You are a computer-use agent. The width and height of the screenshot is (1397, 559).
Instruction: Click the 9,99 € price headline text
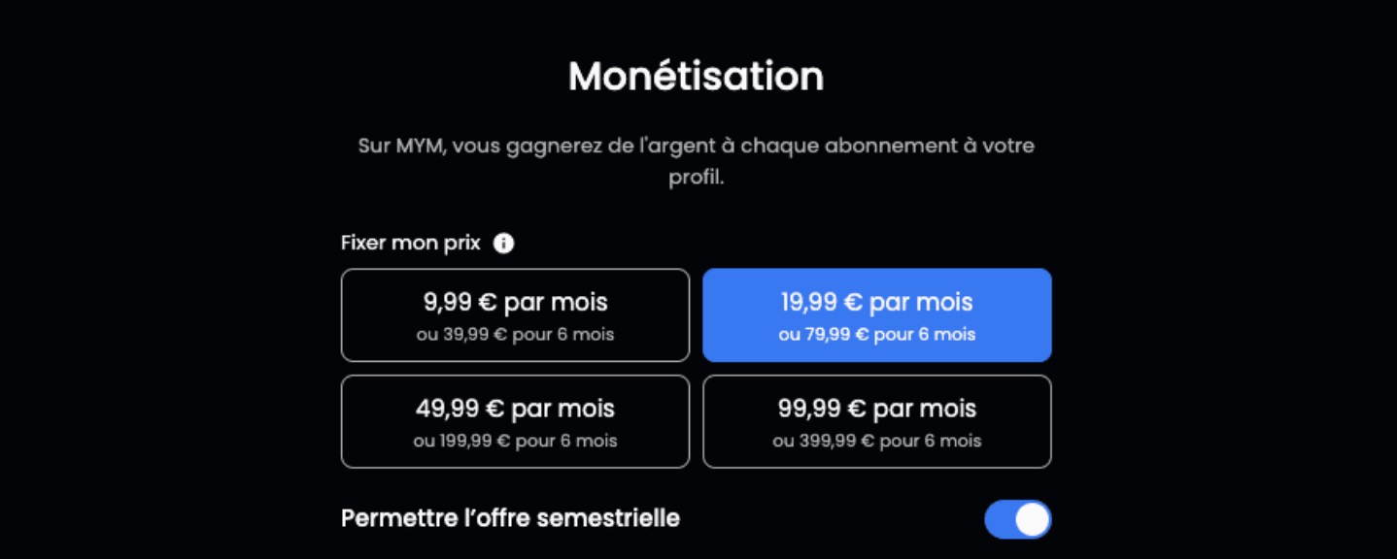(515, 302)
